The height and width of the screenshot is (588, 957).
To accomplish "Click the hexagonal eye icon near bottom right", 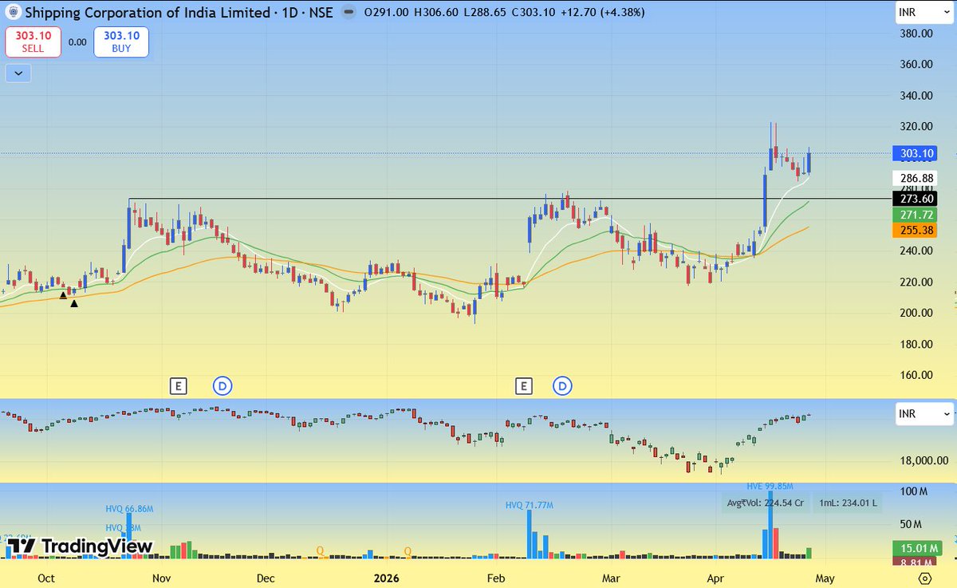I will [925, 577].
